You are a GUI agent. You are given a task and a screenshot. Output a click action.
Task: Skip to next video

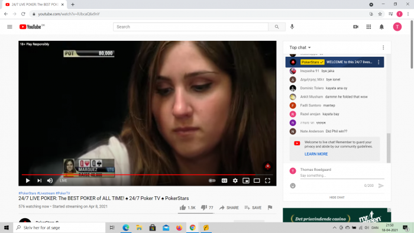point(40,180)
